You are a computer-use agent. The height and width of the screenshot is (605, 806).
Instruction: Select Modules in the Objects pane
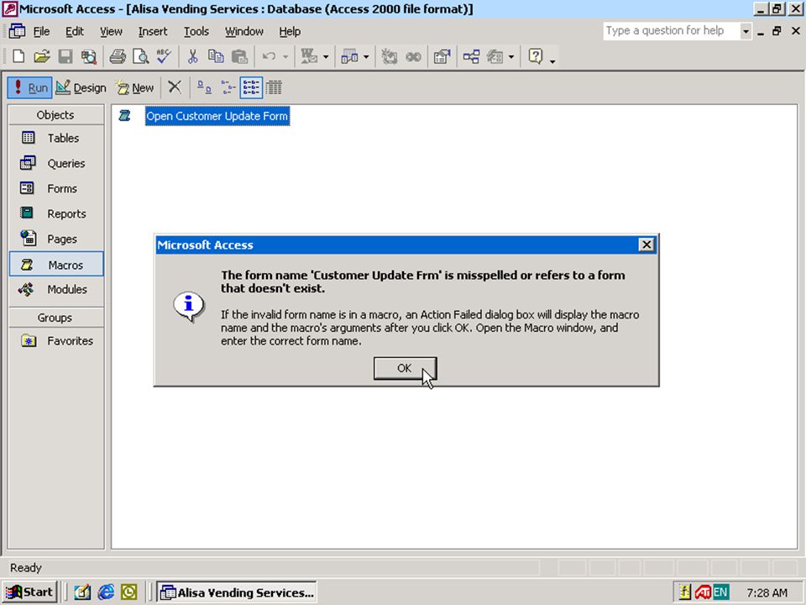(x=56, y=289)
